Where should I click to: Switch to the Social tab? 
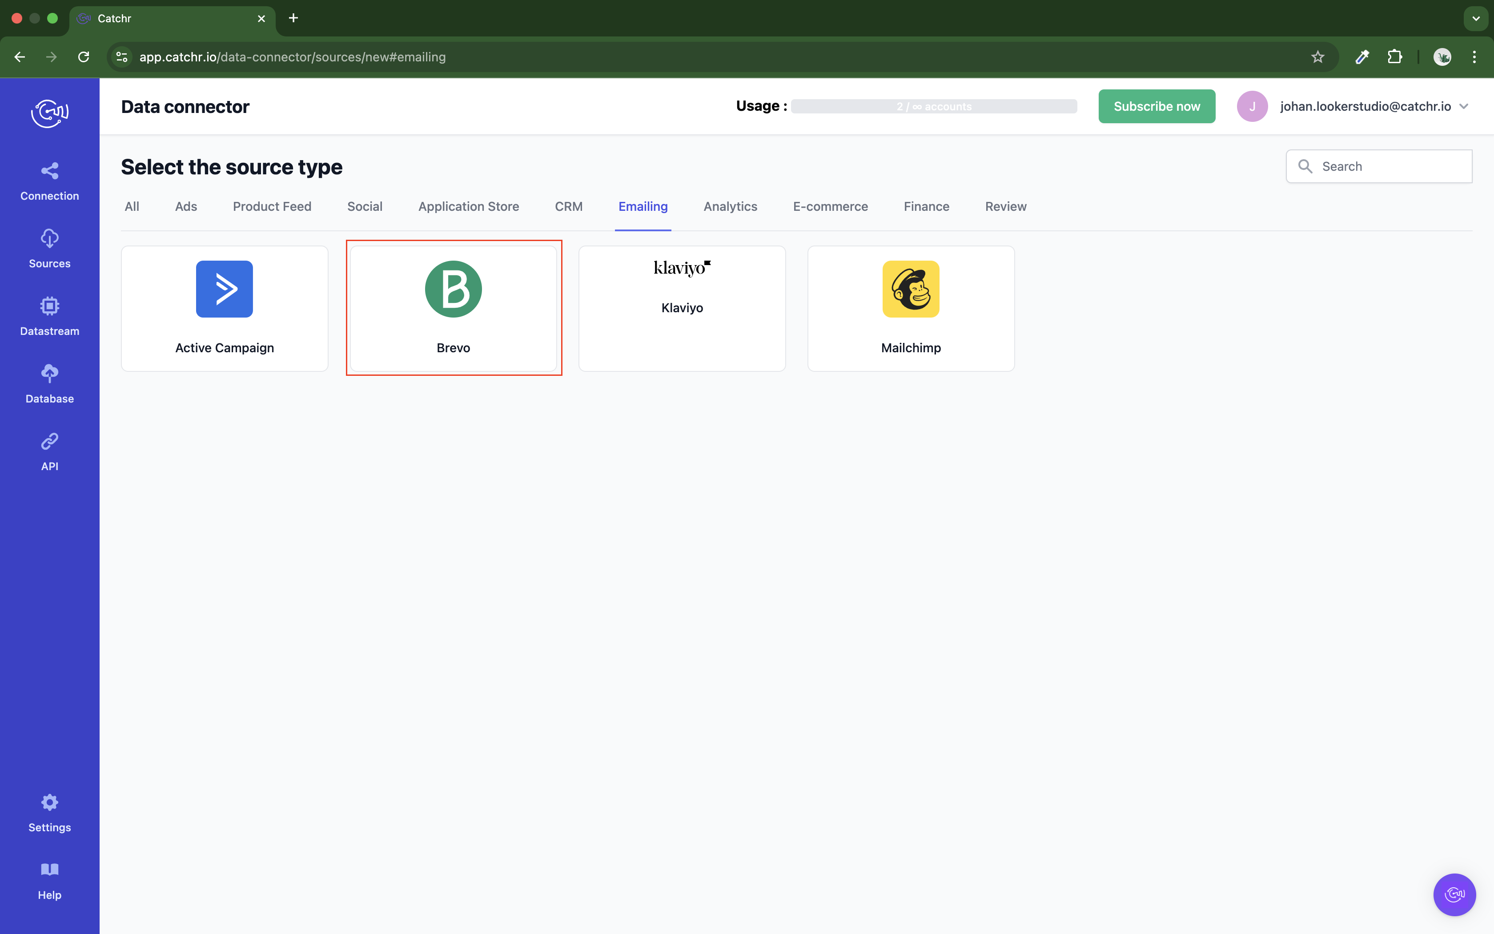pyautogui.click(x=365, y=206)
